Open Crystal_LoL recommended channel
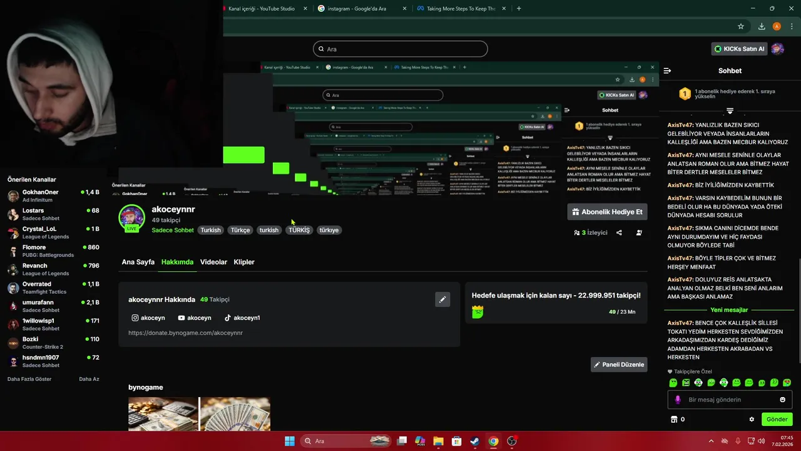This screenshot has width=801, height=451. click(x=53, y=232)
